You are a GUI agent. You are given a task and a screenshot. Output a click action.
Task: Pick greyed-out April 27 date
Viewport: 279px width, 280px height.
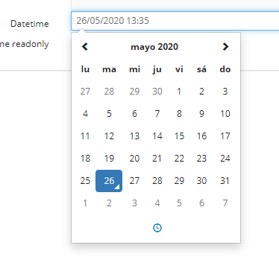tap(85, 92)
